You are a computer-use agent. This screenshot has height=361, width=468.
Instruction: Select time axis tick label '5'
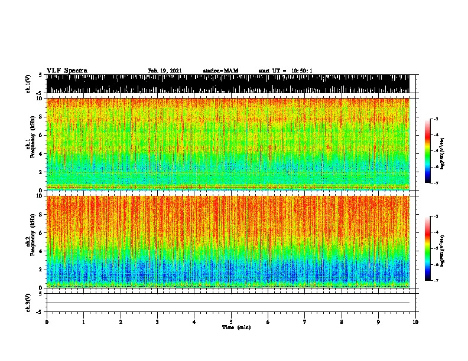(x=231, y=322)
